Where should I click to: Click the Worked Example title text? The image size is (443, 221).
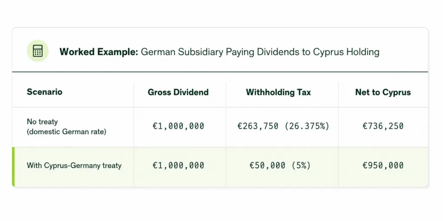coord(219,52)
